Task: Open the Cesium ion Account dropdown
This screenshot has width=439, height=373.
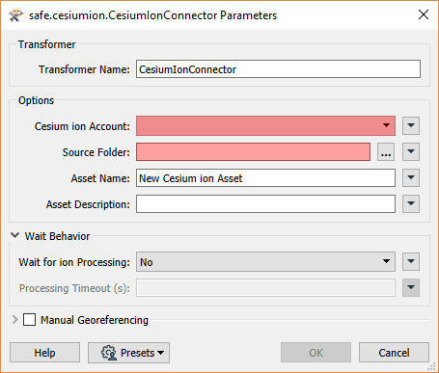Action: pos(265,125)
